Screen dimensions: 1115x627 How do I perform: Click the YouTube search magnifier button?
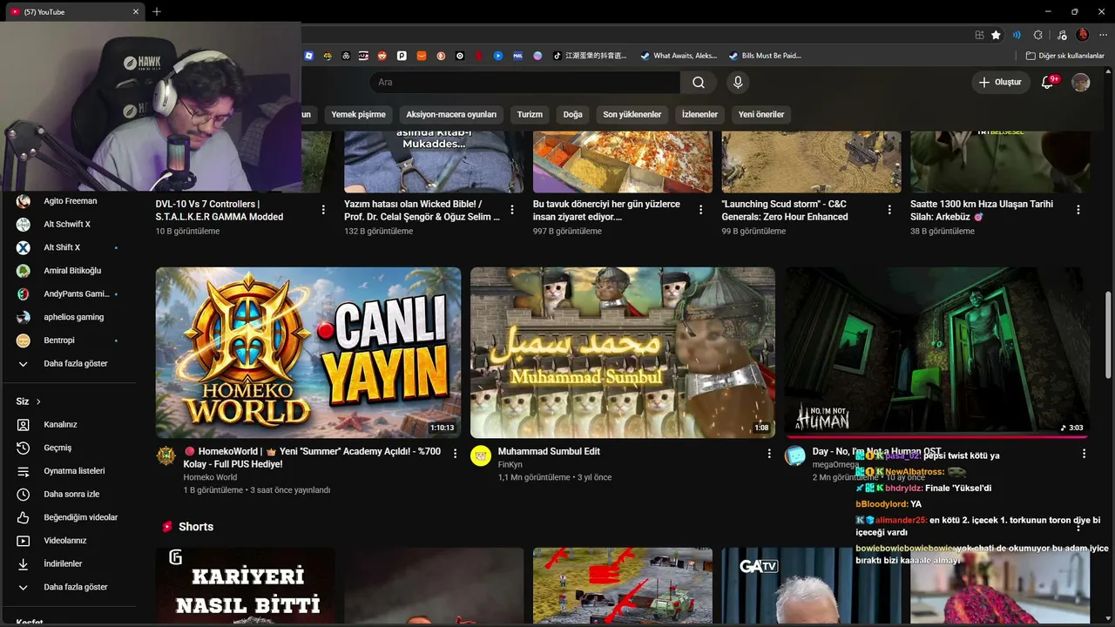699,83
